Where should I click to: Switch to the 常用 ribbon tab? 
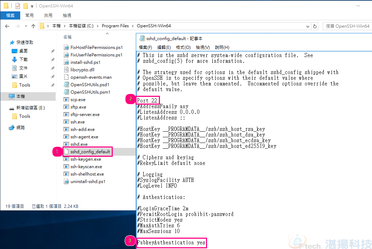click(29, 15)
